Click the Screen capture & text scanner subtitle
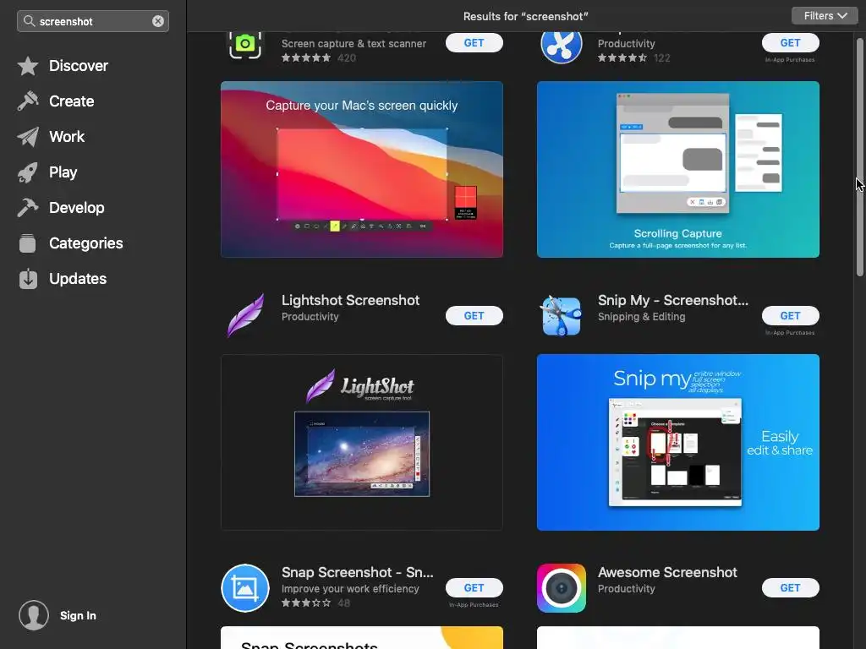The width and height of the screenshot is (866, 649). (354, 44)
